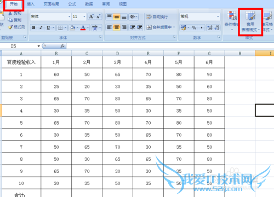The image size is (274, 197).
Task: Click the phonetic guide (文) icon
Action: (95, 27)
